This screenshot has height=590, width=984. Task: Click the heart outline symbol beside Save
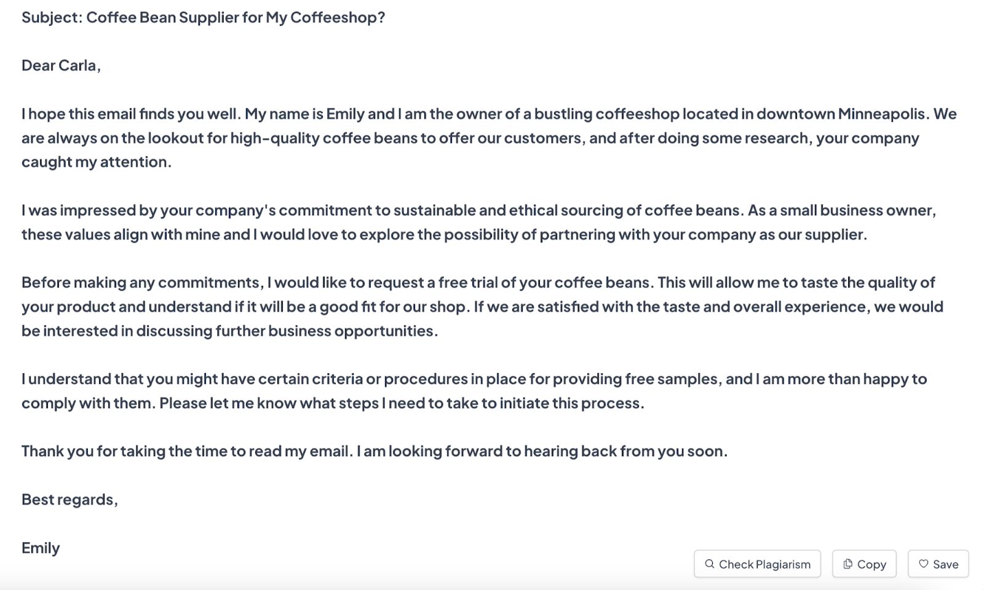924,564
